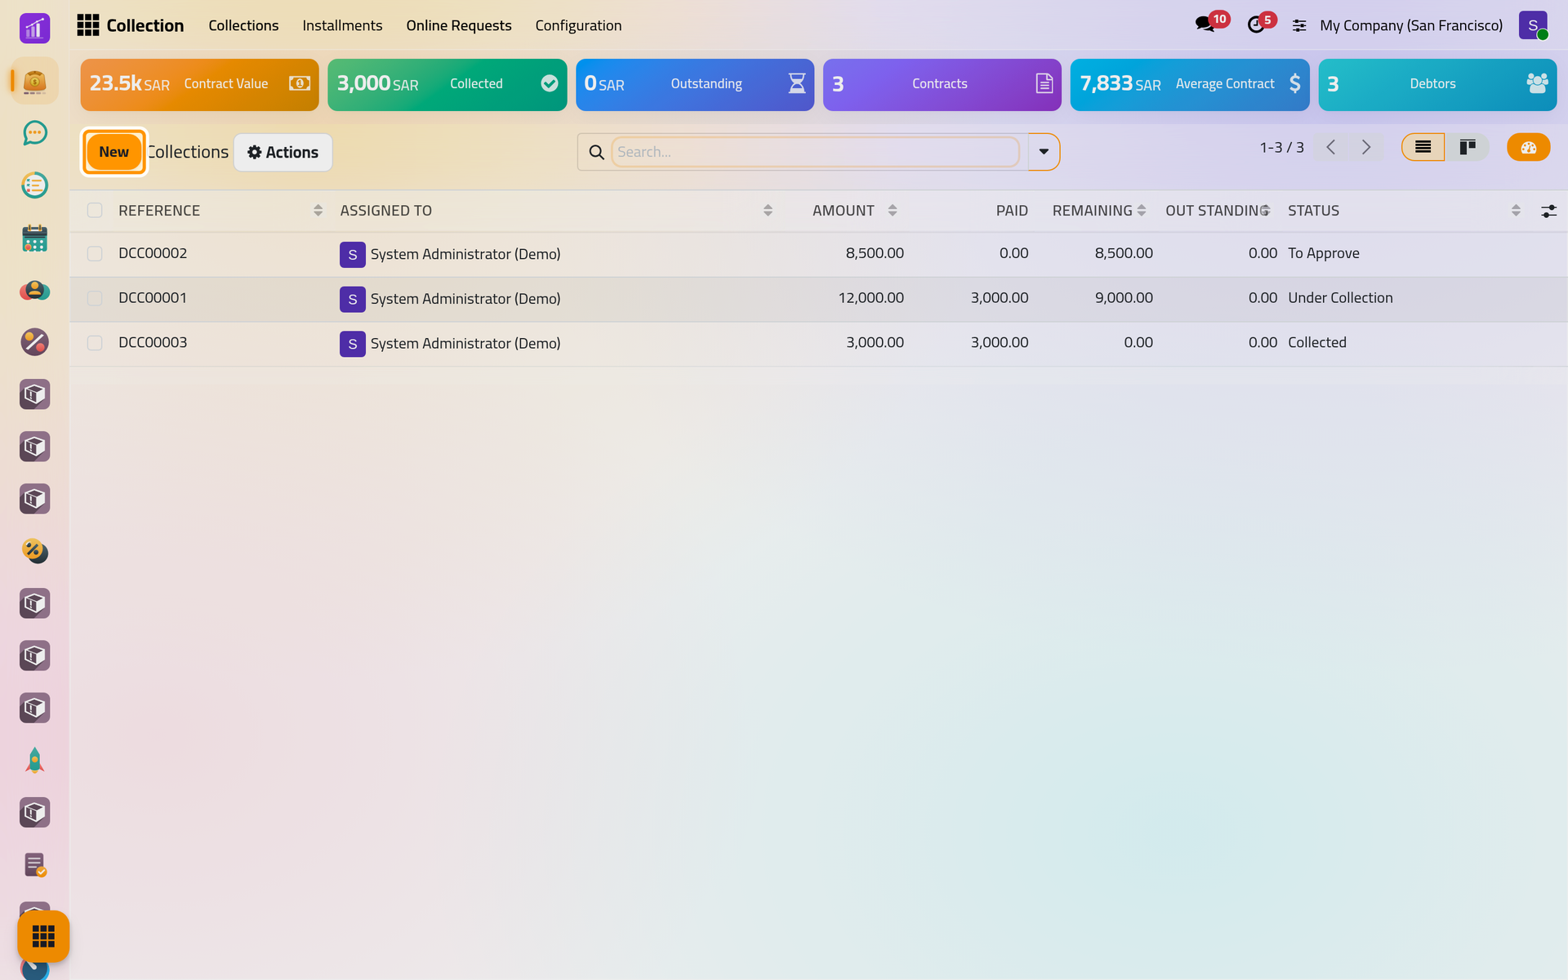Select the DCC00001 row checkbox
Image resolution: width=1568 pixels, height=980 pixels.
point(95,298)
